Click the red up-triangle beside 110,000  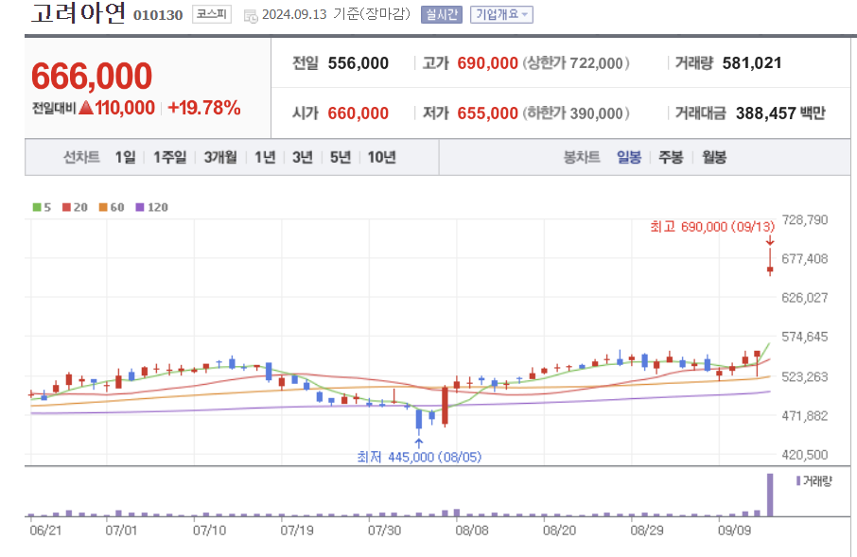[x=86, y=108]
